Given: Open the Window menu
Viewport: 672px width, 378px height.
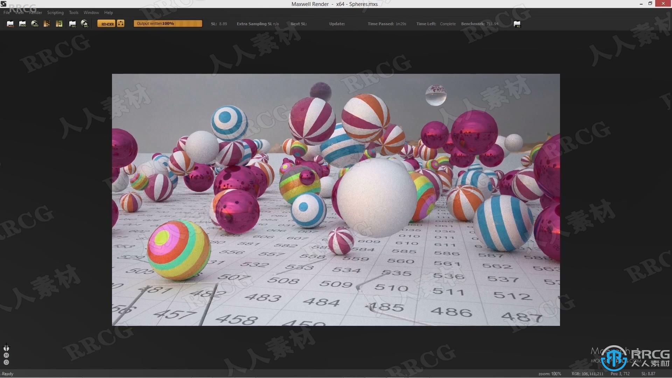Looking at the screenshot, I should click(91, 12).
